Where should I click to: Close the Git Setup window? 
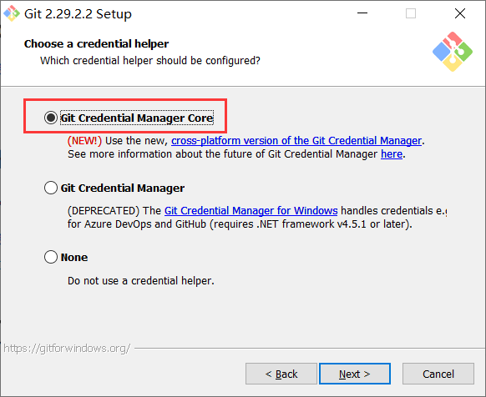click(x=460, y=13)
